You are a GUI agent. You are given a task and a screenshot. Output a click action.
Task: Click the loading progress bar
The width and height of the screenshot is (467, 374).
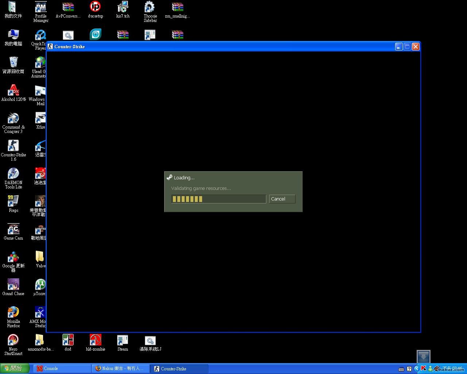tap(219, 199)
